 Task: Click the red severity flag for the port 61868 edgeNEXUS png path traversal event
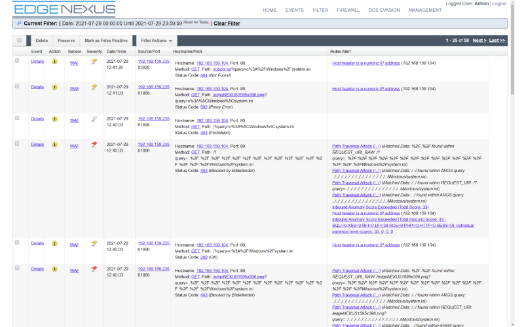click(94, 269)
